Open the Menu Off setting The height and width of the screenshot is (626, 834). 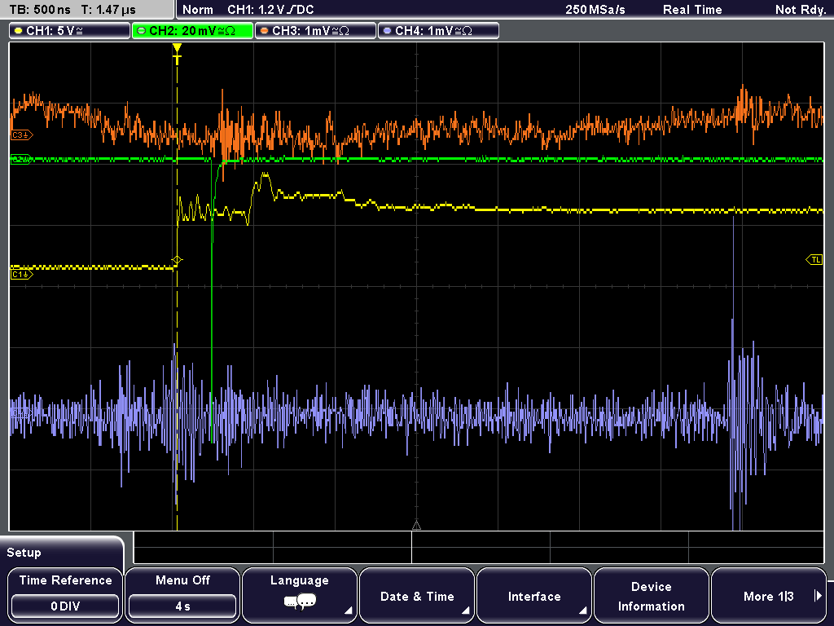tap(182, 595)
